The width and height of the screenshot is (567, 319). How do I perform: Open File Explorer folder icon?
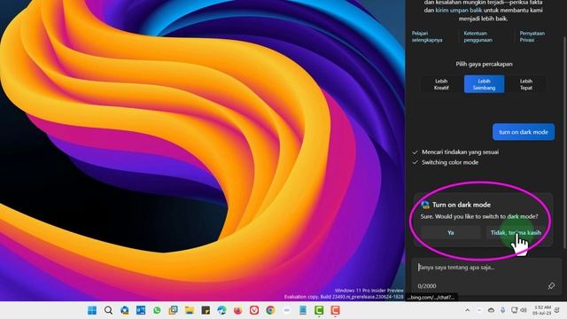click(189, 310)
